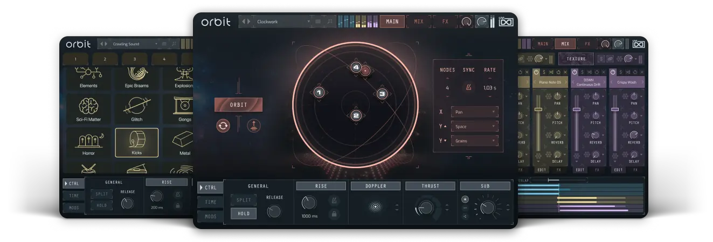713x242 pixels.
Task: Click the tool icon right of the preset menu icon
Action: [x=330, y=22]
